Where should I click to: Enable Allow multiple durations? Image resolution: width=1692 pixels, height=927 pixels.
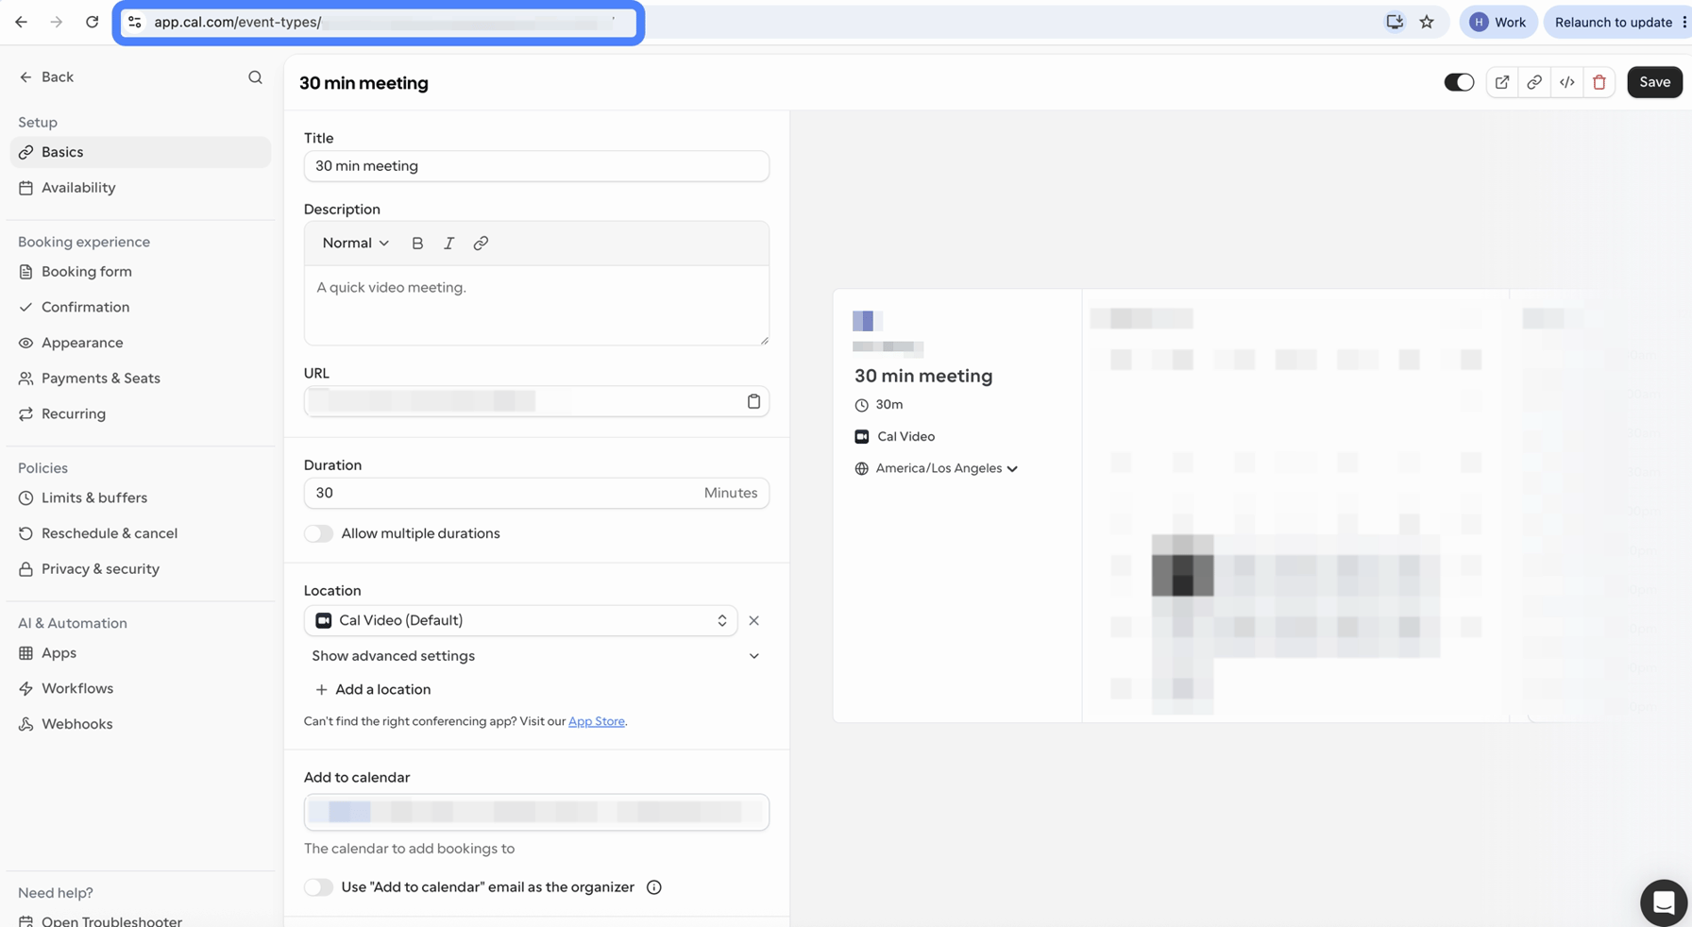click(318, 533)
